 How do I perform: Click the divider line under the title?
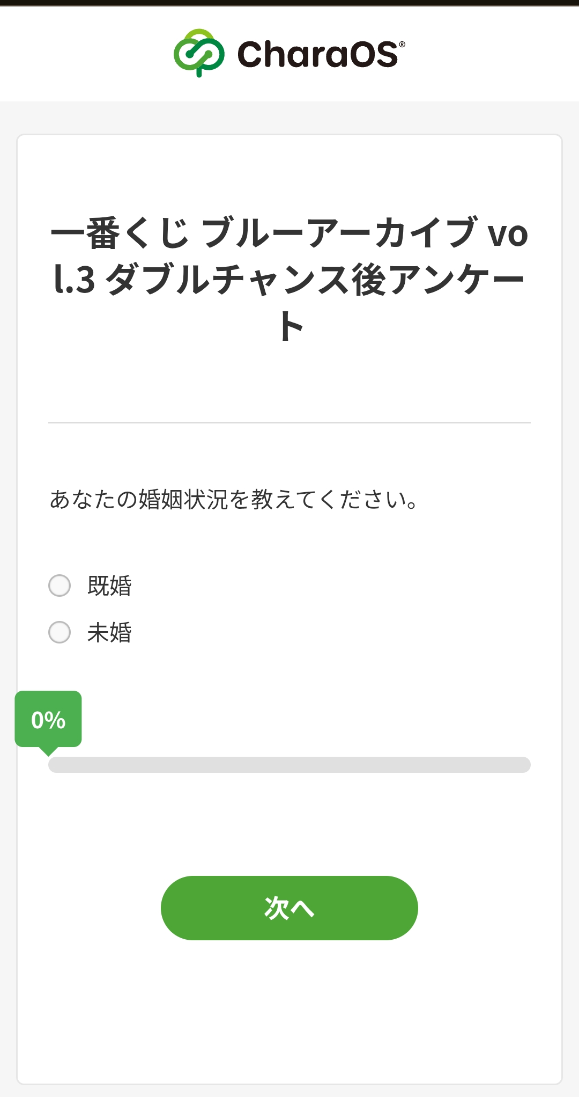[x=289, y=423]
